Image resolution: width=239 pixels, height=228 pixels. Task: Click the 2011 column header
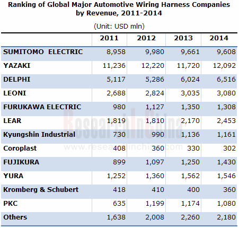click(109, 38)
